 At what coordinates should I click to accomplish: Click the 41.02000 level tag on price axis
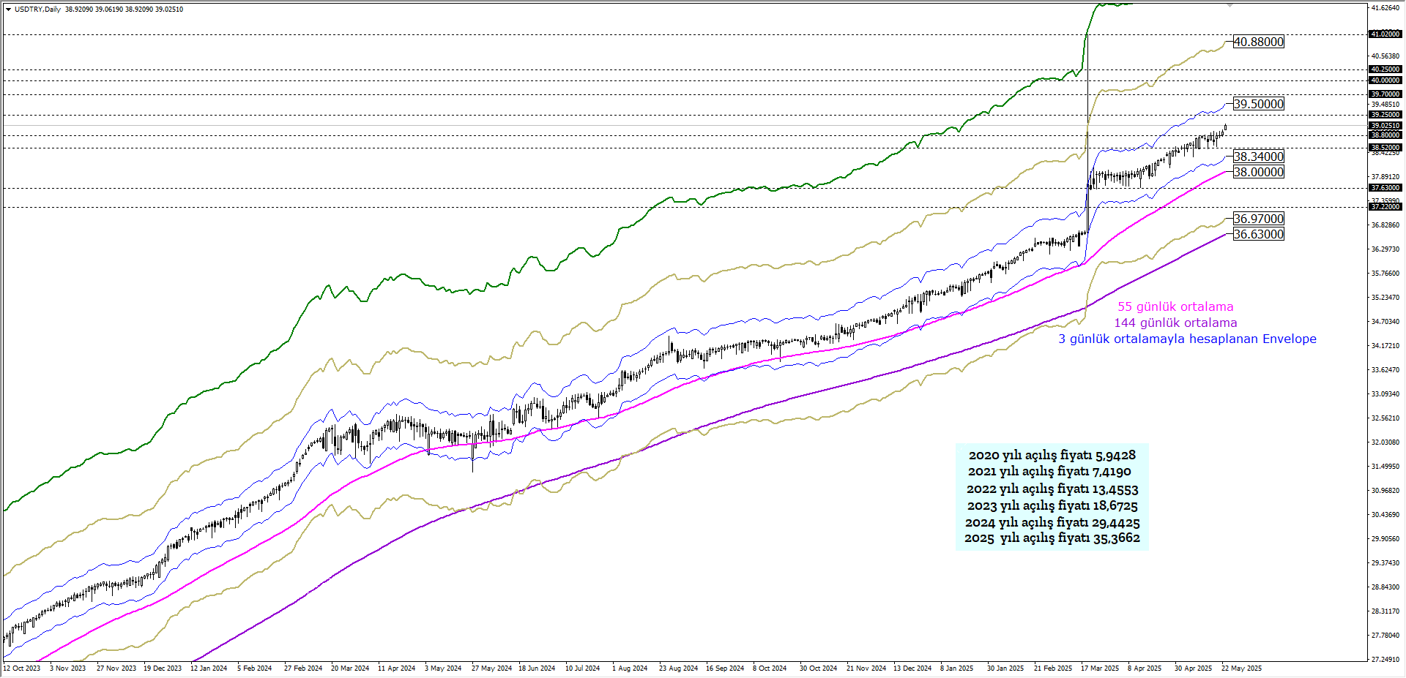click(1385, 34)
